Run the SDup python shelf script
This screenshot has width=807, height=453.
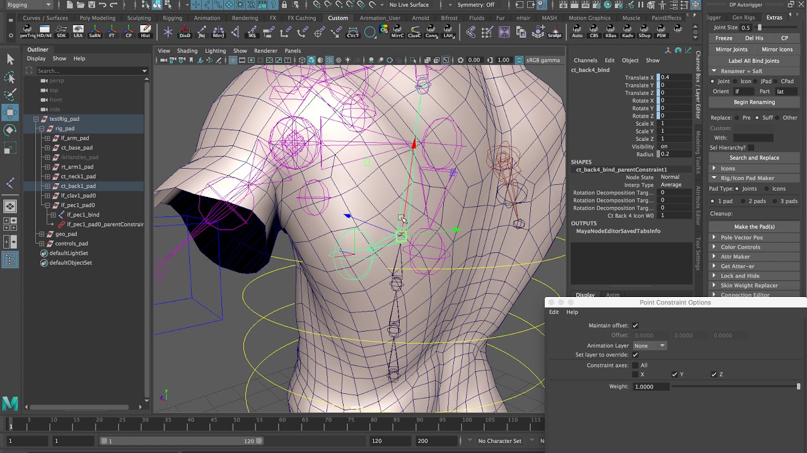tap(644, 31)
